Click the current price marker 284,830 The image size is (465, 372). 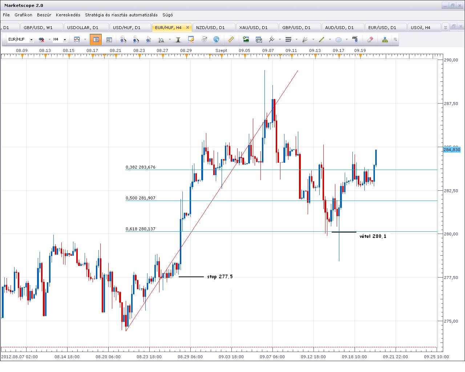coord(452,150)
